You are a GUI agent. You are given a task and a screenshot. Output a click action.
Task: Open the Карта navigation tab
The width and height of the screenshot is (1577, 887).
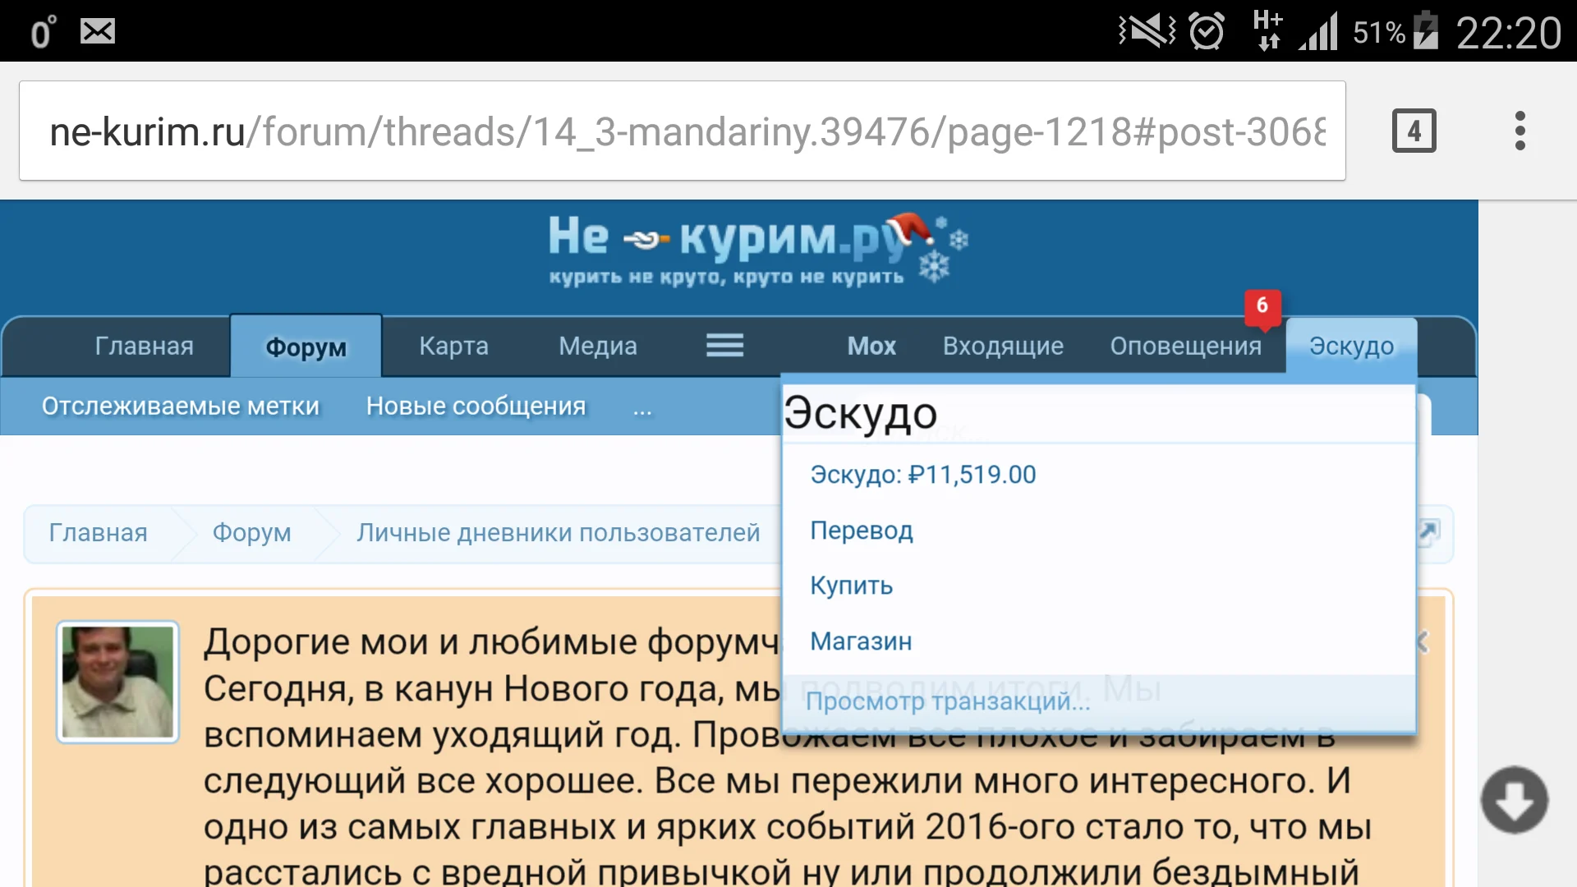pos(453,346)
